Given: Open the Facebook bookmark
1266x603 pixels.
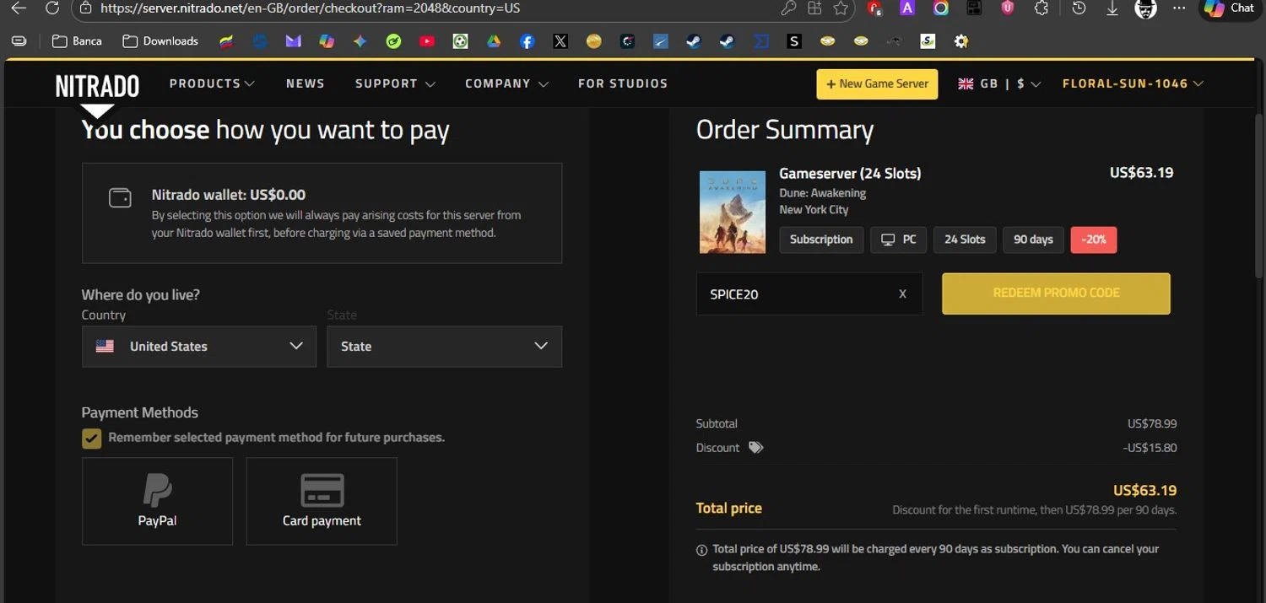Looking at the screenshot, I should (x=527, y=40).
